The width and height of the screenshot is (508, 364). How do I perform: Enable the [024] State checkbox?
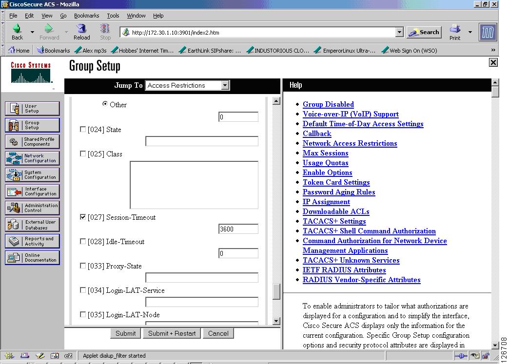coord(83,129)
